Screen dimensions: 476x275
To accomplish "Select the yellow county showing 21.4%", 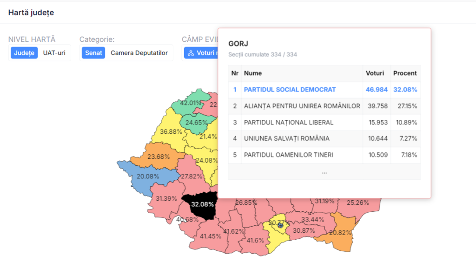I will (x=208, y=137).
